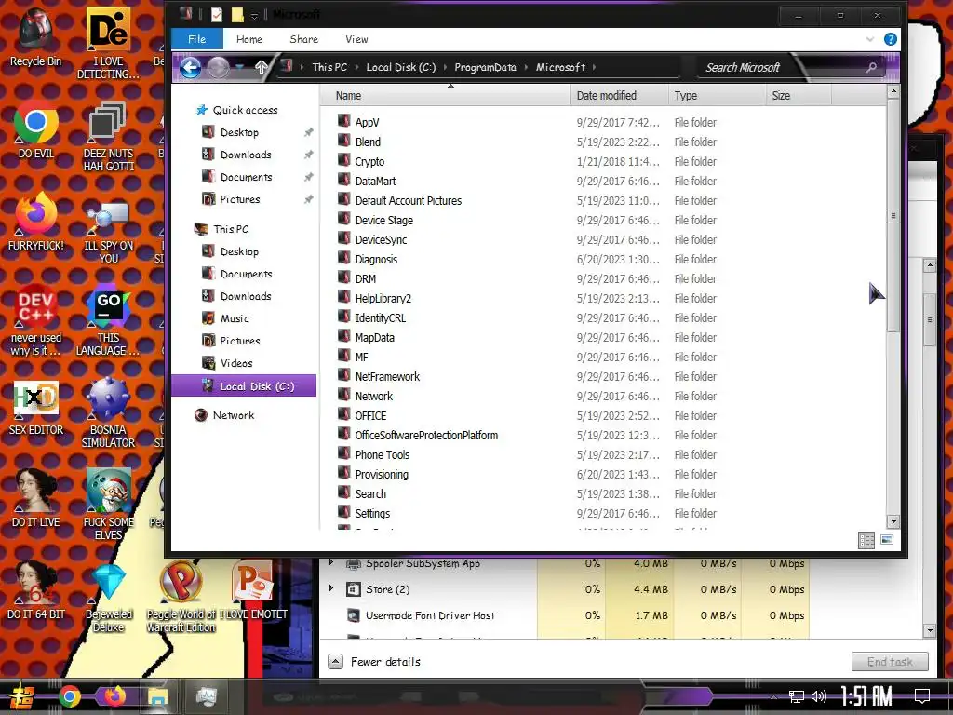Click the Explorer Forward arrow button

point(218,67)
